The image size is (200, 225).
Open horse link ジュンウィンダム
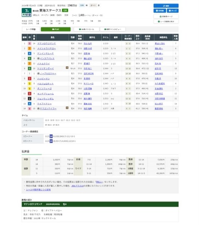(45, 99)
